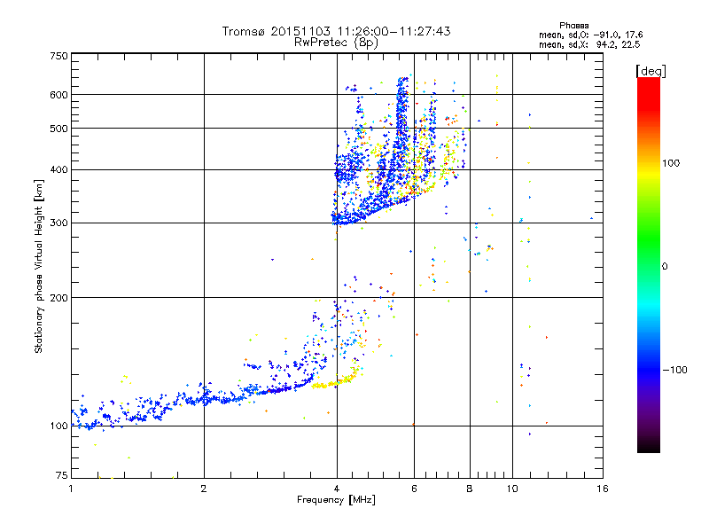Screen dimensions: 709x532
Task: Click the y-axis tick label "200"
Action: tap(58, 298)
